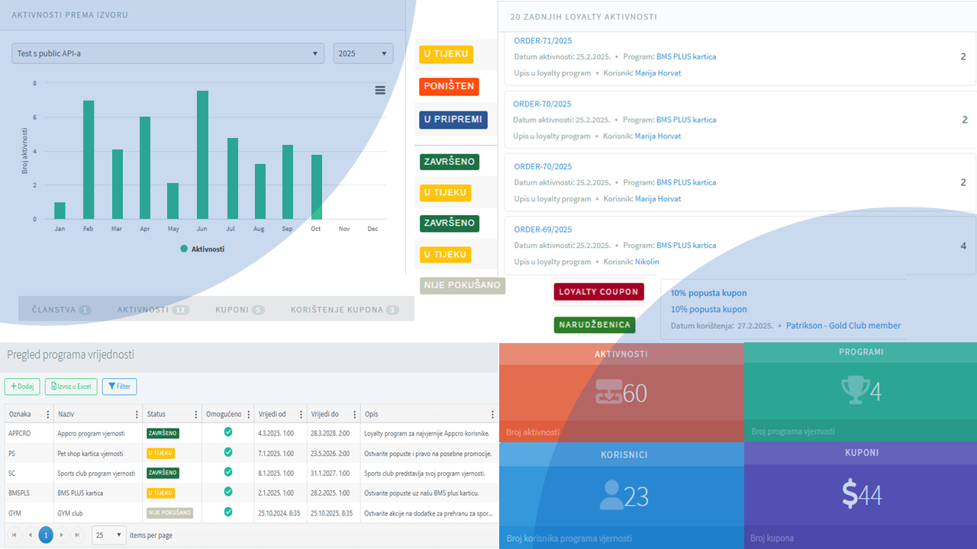Open BMS PLUS kartica link under ORDER-69/2025
This screenshot has height=549, width=977.
686,246
